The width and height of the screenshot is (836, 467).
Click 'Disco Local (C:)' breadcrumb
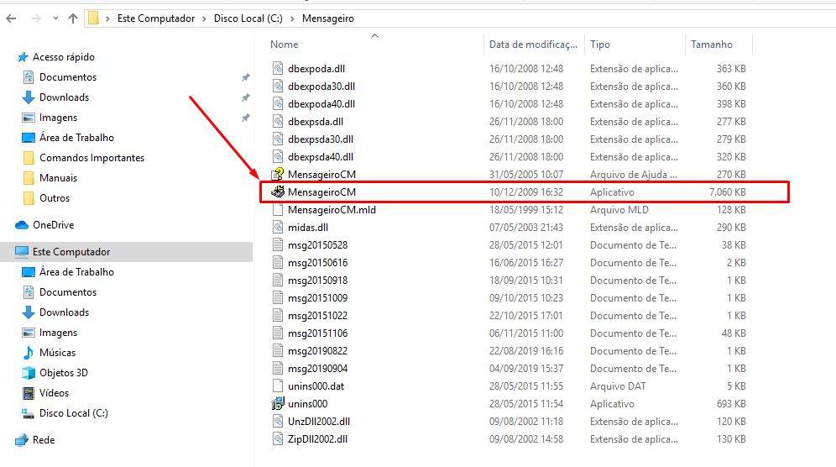point(248,18)
